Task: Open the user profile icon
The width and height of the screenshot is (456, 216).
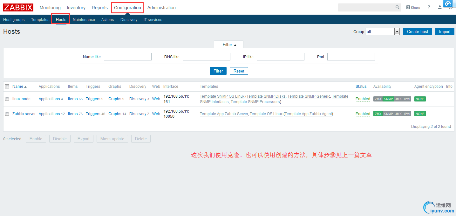Action: (440, 7)
